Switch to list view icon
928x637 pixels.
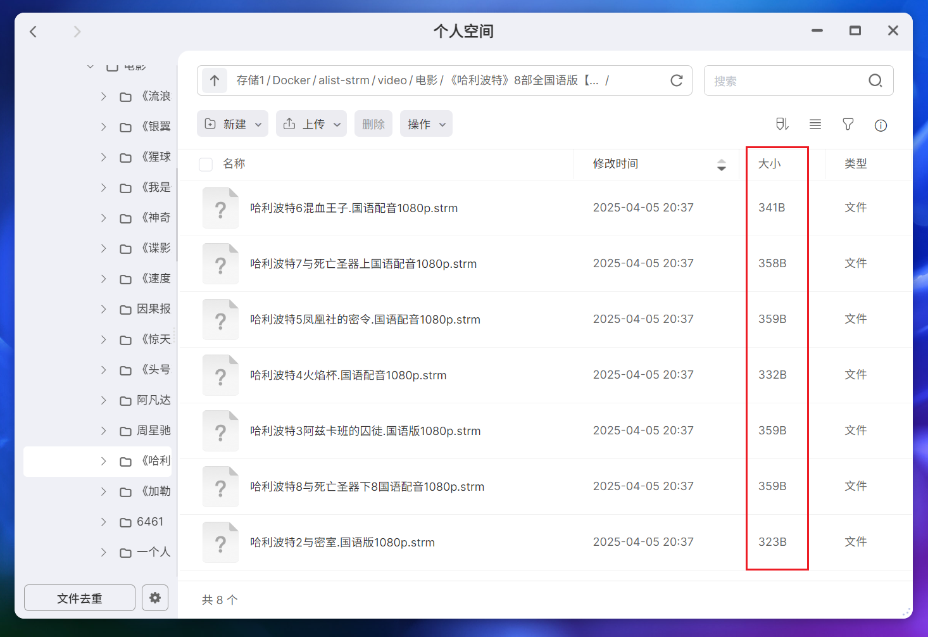(x=815, y=124)
